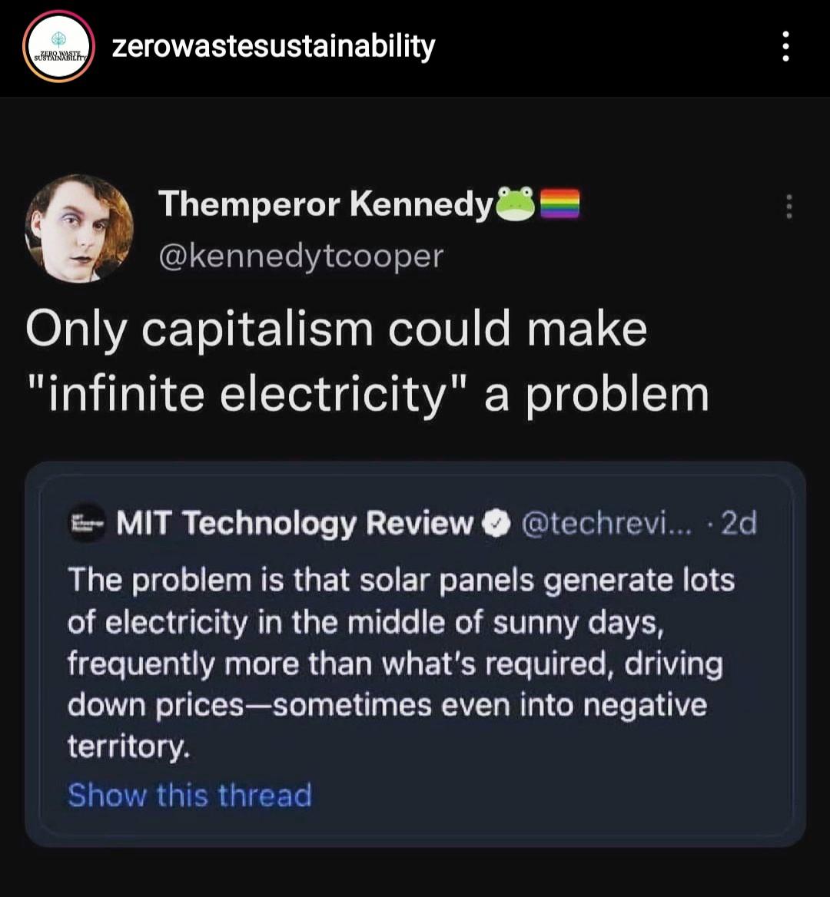830x897 pixels.
Task: Open the tweet text "Only capitalism could make"
Action: pos(336,329)
